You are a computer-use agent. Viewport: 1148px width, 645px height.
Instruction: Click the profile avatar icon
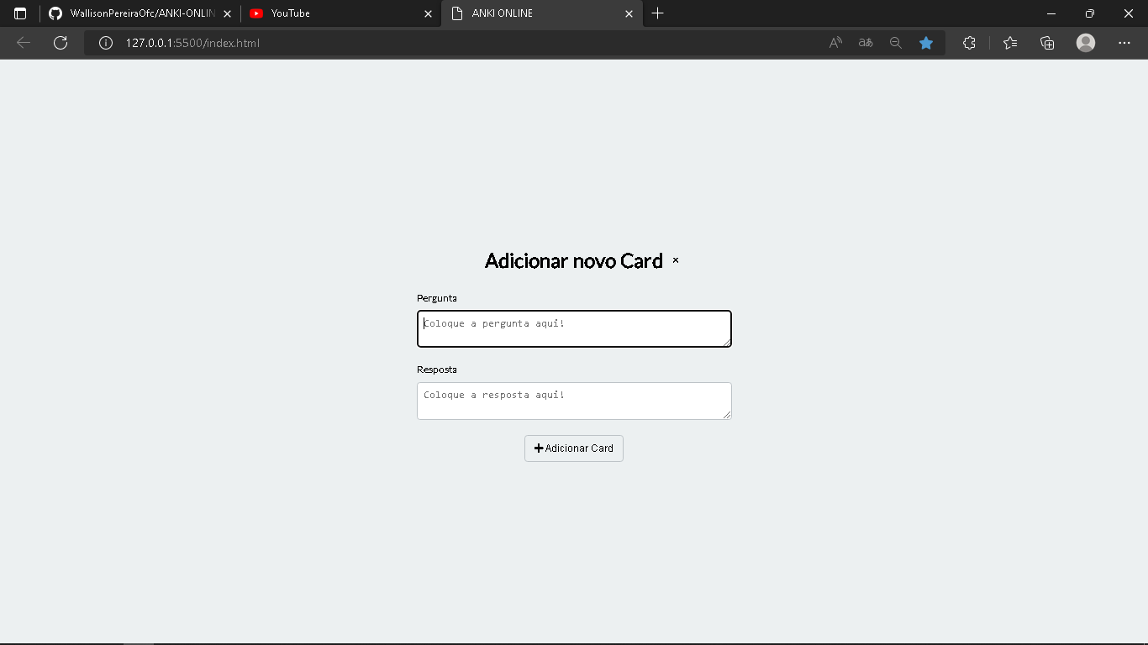pyautogui.click(x=1085, y=43)
